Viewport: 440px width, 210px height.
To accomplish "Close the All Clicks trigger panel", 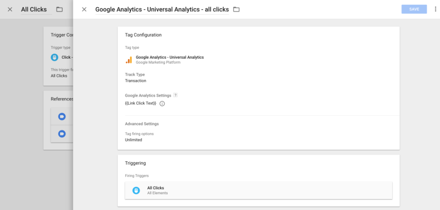I will [10, 9].
